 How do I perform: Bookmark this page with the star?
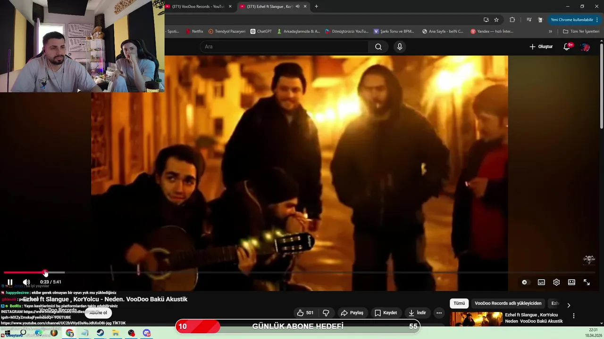496,20
